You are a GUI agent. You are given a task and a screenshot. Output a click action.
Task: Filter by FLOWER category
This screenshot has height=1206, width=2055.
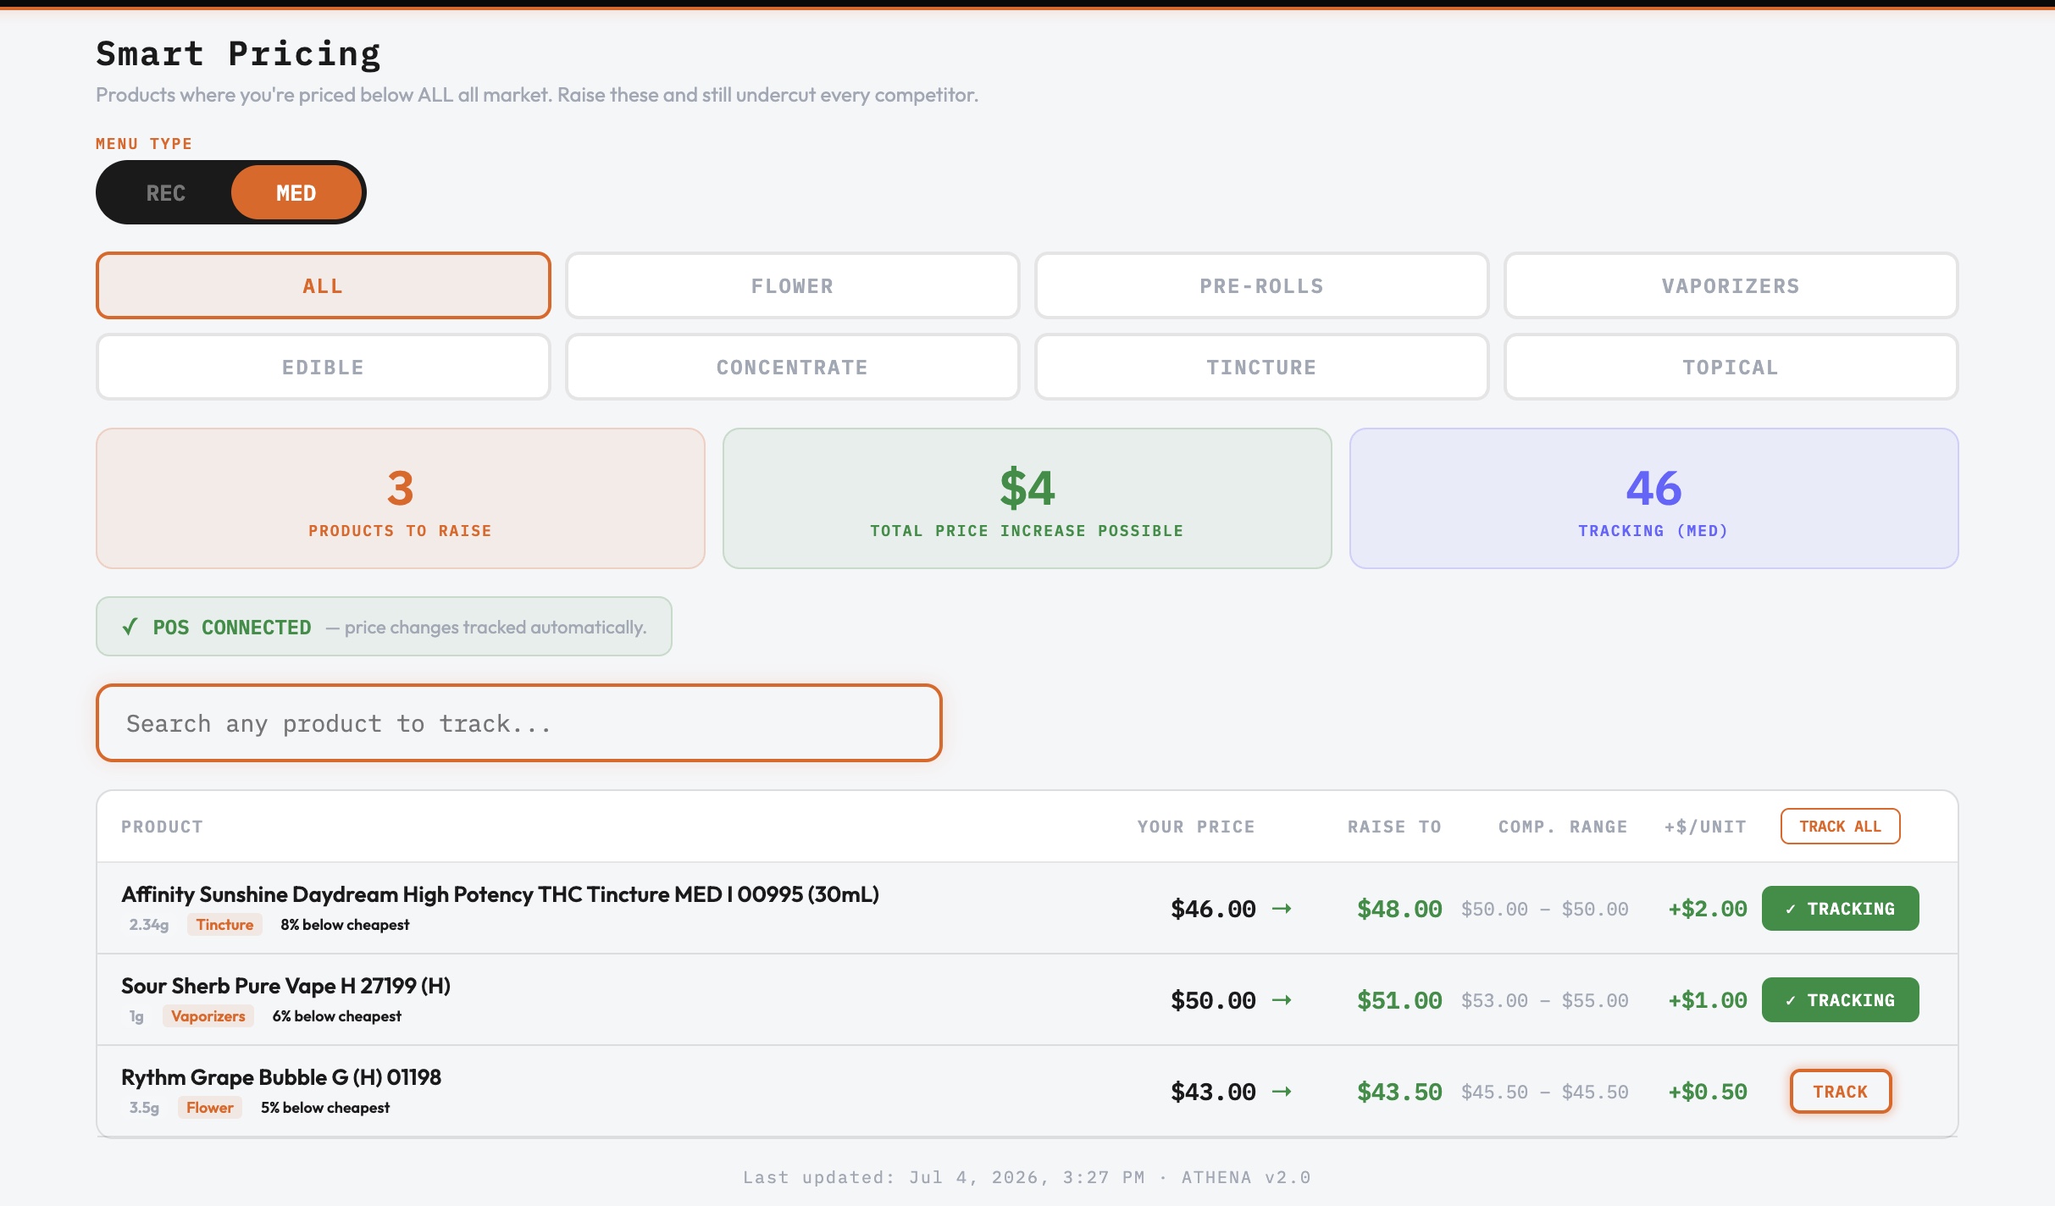pyautogui.click(x=793, y=286)
